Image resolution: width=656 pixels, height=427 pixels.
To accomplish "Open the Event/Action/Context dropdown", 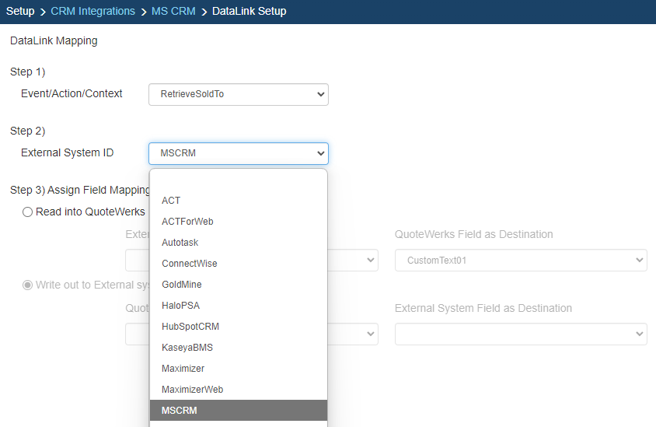I will click(238, 94).
